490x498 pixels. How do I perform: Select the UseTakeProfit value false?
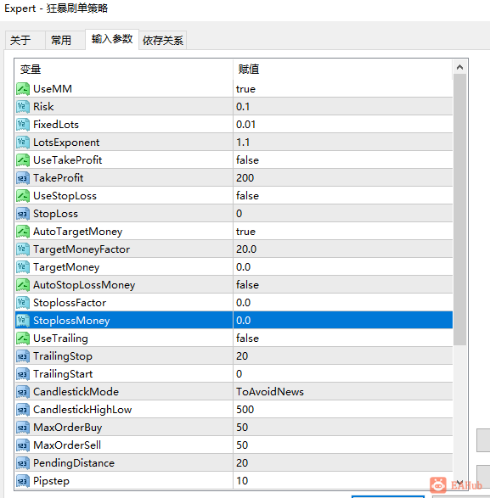(247, 160)
